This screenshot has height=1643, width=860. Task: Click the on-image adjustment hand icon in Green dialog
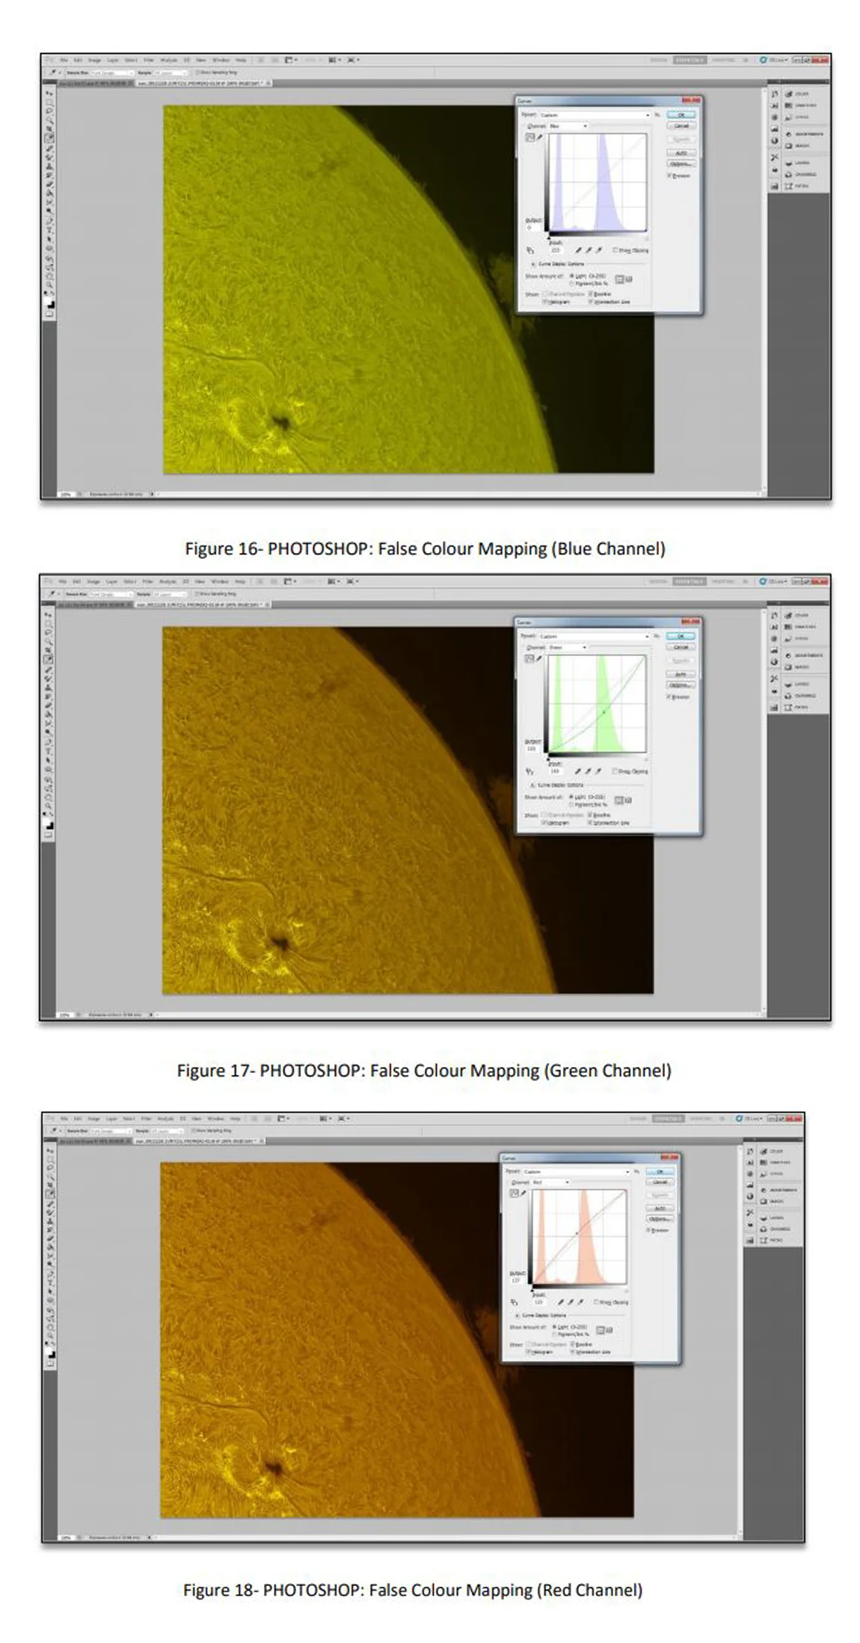[529, 771]
